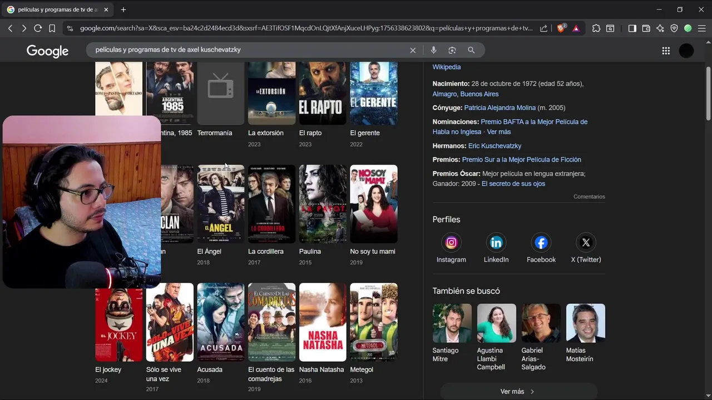712x400 pixels.
Task: Open Matías Mosteirín photo
Action: (x=585, y=323)
